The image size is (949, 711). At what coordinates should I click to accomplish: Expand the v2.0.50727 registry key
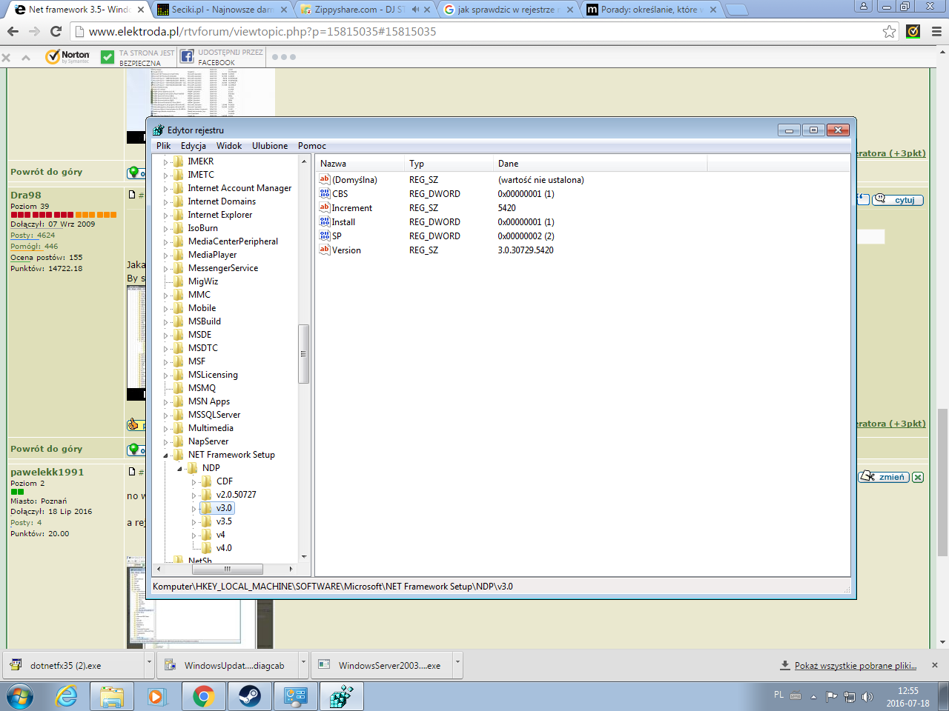[x=194, y=495]
